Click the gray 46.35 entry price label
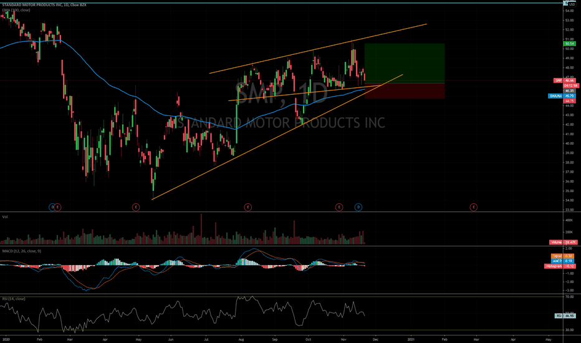 pyautogui.click(x=570, y=91)
